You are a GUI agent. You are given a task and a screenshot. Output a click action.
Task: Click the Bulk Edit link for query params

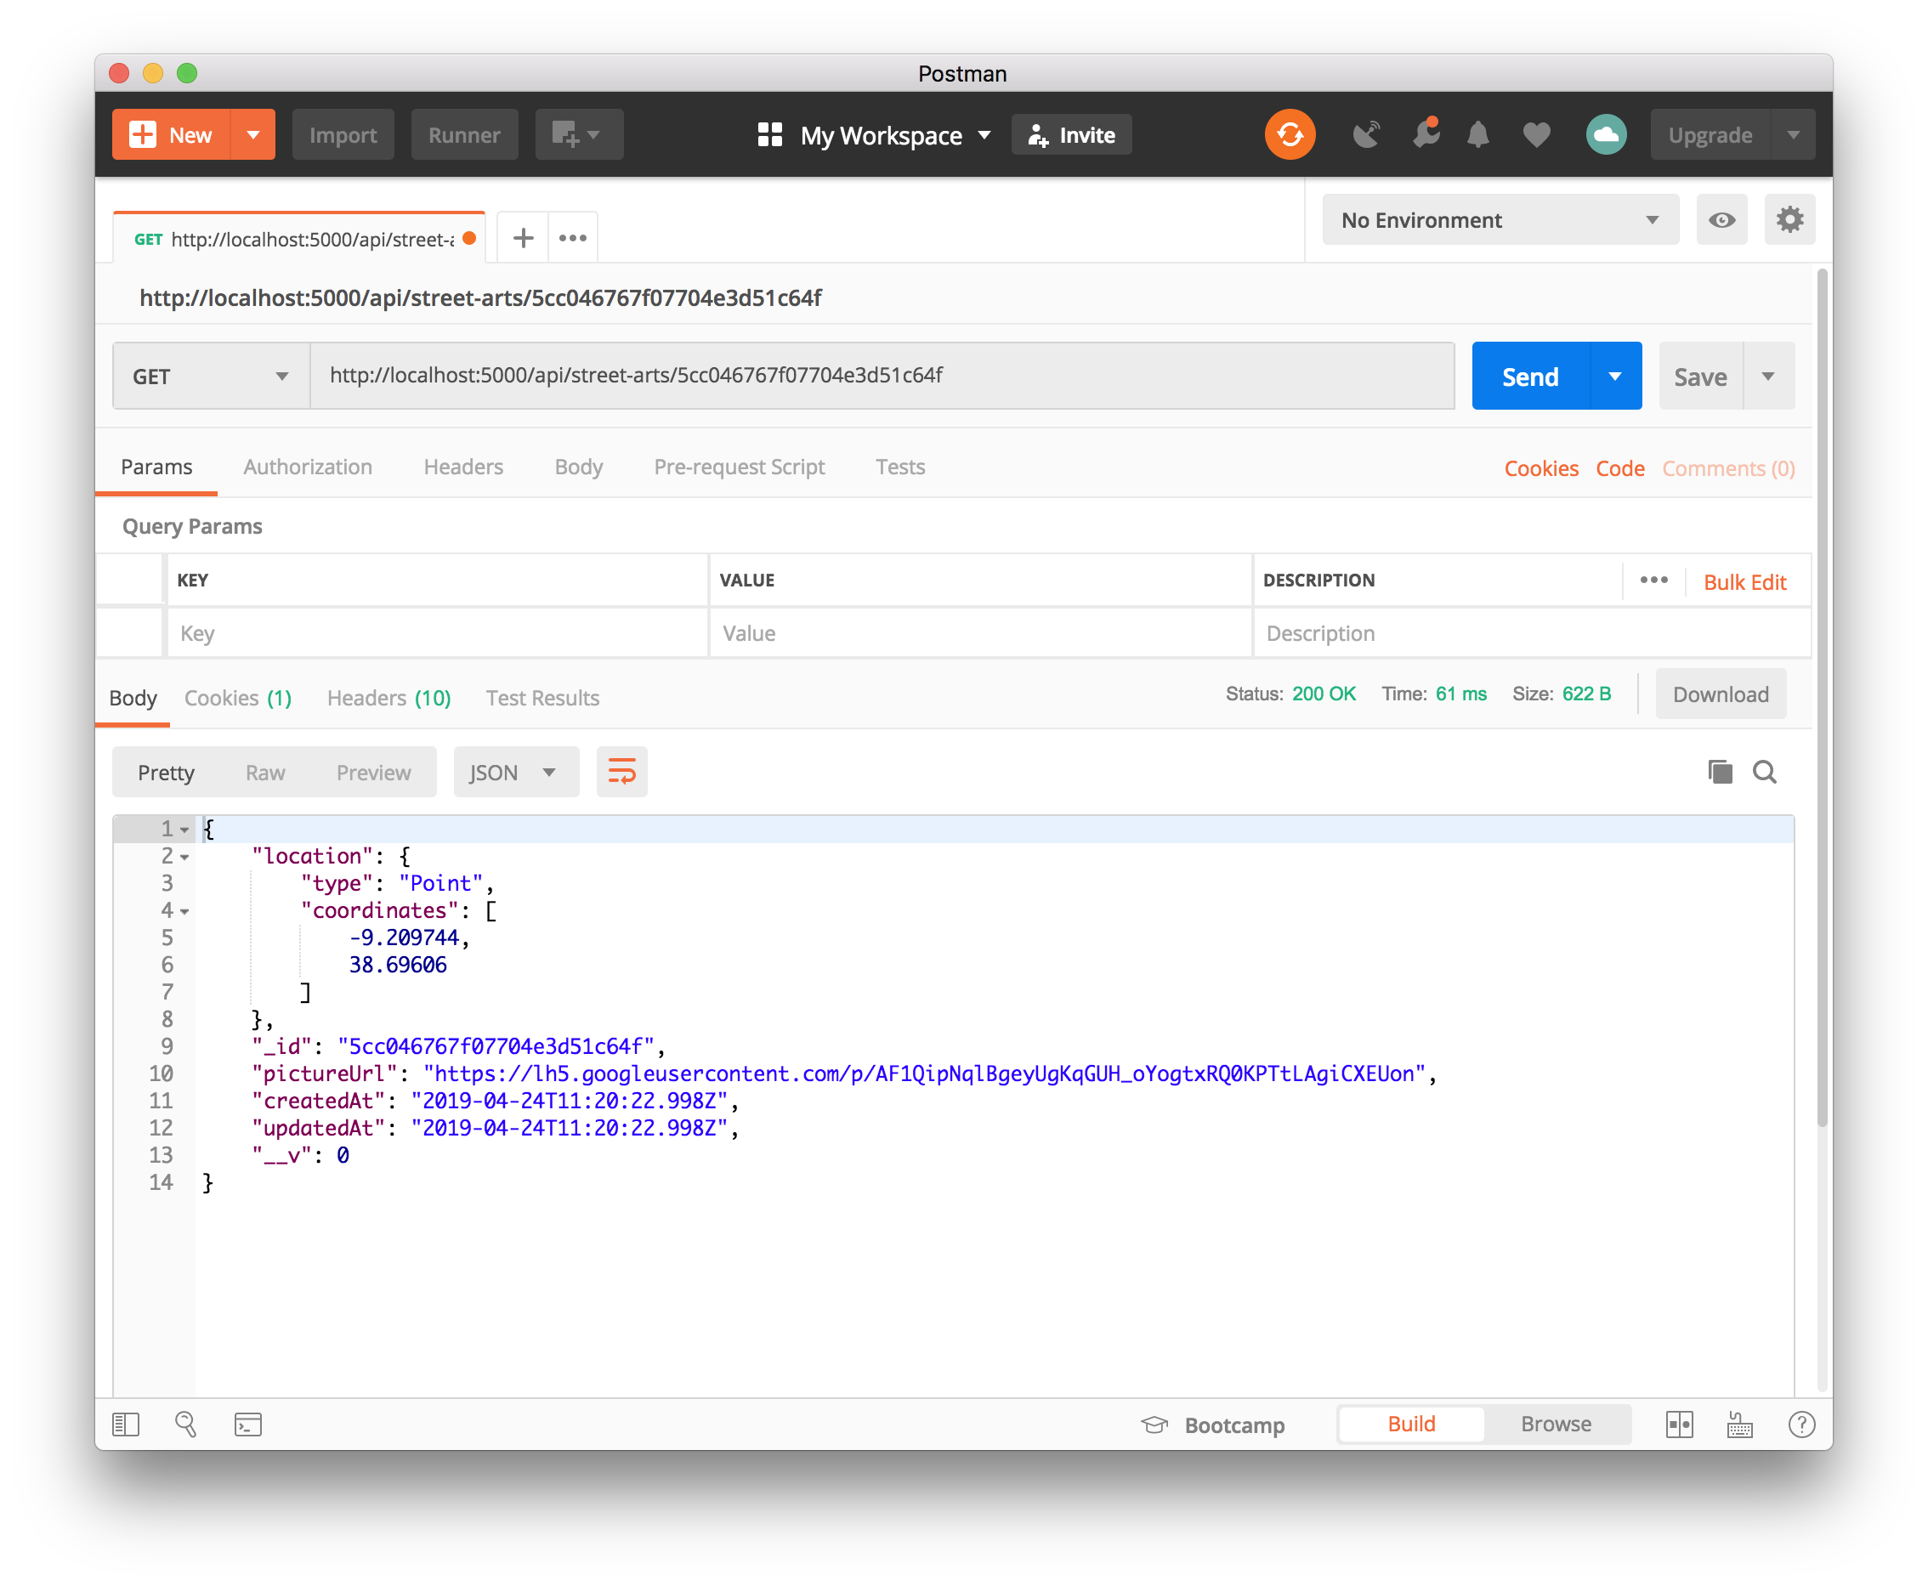[1745, 581]
